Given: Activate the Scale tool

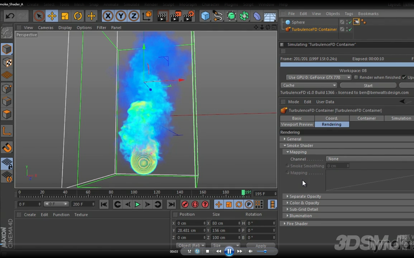Looking at the screenshot, I should point(65,16).
